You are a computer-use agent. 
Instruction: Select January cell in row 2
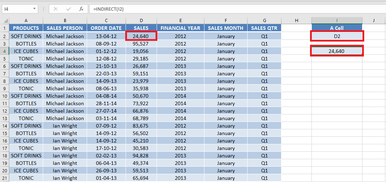click(226, 36)
